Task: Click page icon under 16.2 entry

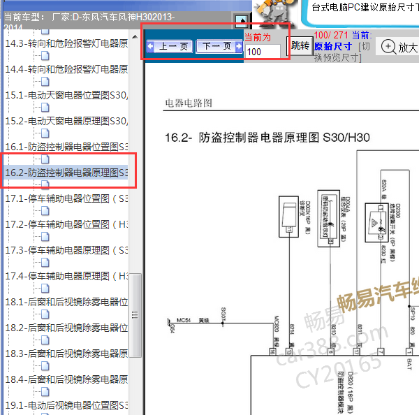Action: pyautogui.click(x=45, y=184)
